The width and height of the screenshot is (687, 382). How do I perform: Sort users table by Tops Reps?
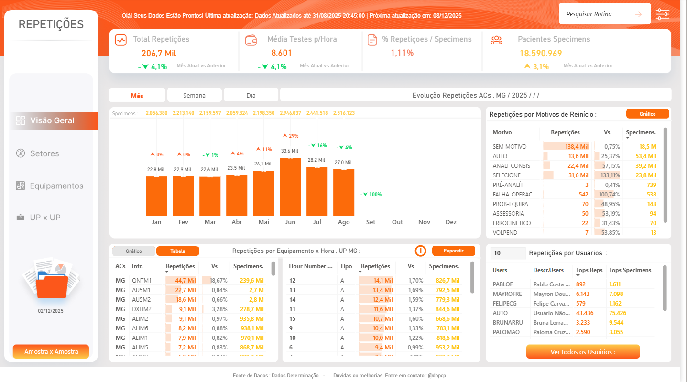(x=589, y=270)
